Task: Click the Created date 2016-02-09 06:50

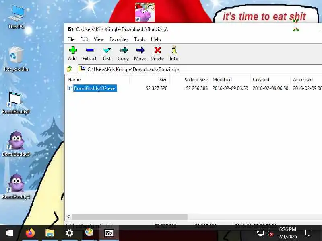Action: [270, 88]
